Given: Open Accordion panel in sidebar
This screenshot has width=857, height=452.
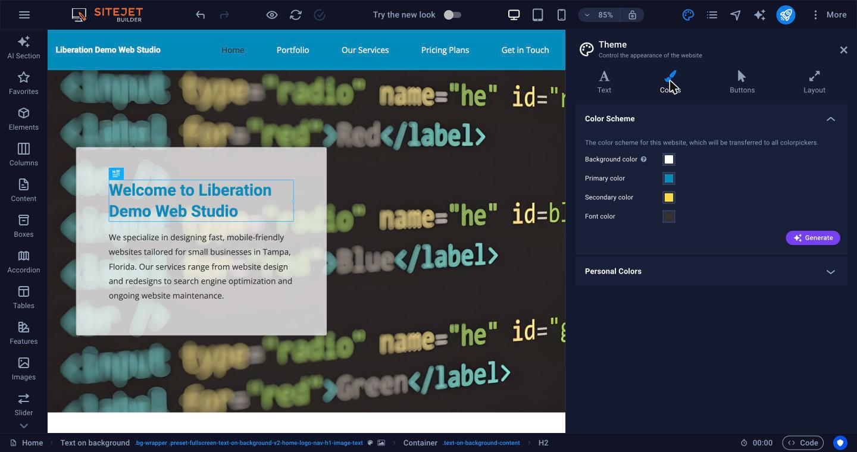Looking at the screenshot, I should point(24,262).
